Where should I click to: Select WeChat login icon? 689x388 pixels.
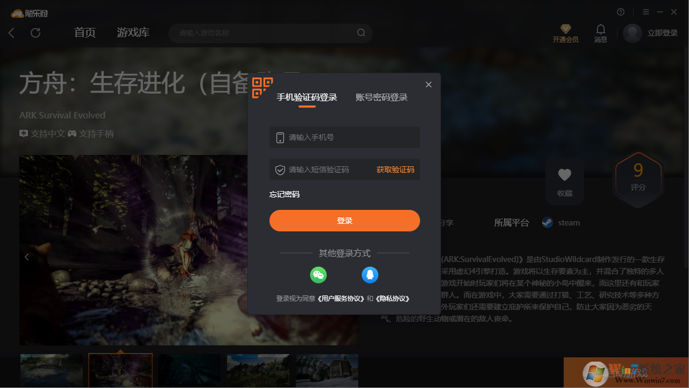point(318,275)
